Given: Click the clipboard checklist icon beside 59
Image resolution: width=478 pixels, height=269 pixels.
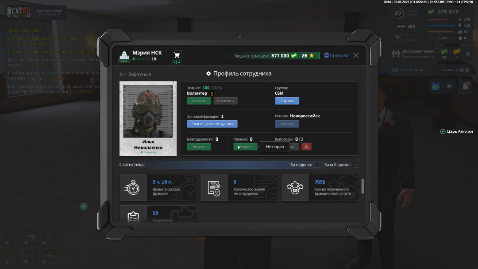Looking at the screenshot, I should click(x=133, y=217).
